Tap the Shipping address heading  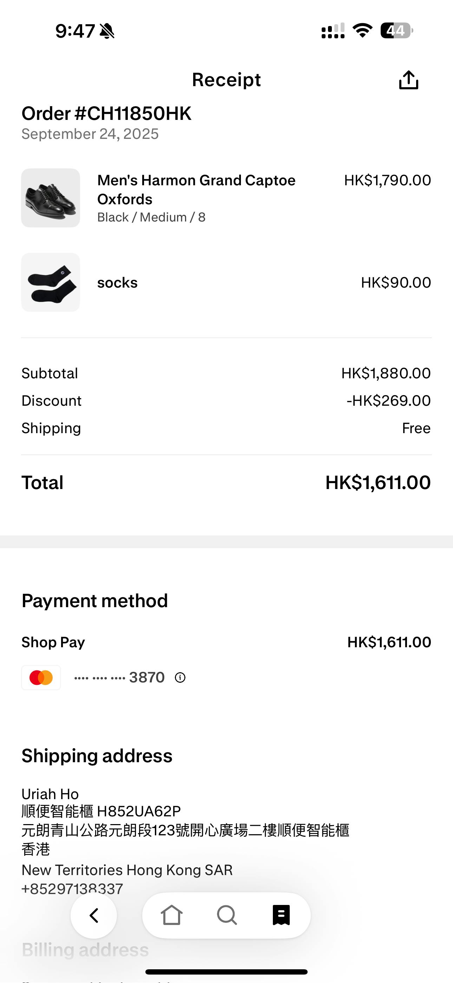97,756
